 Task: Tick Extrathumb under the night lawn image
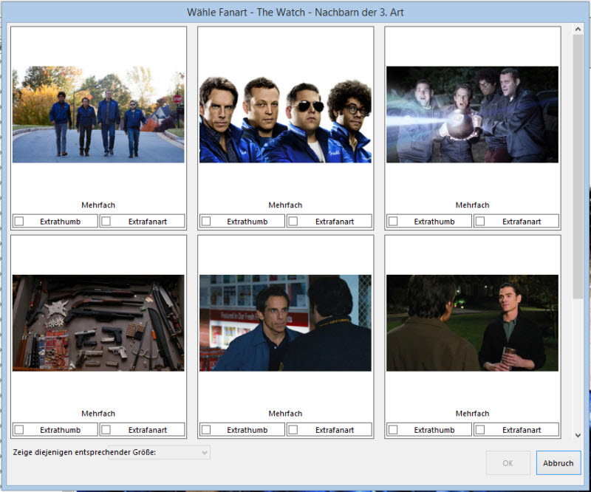pyautogui.click(x=393, y=429)
